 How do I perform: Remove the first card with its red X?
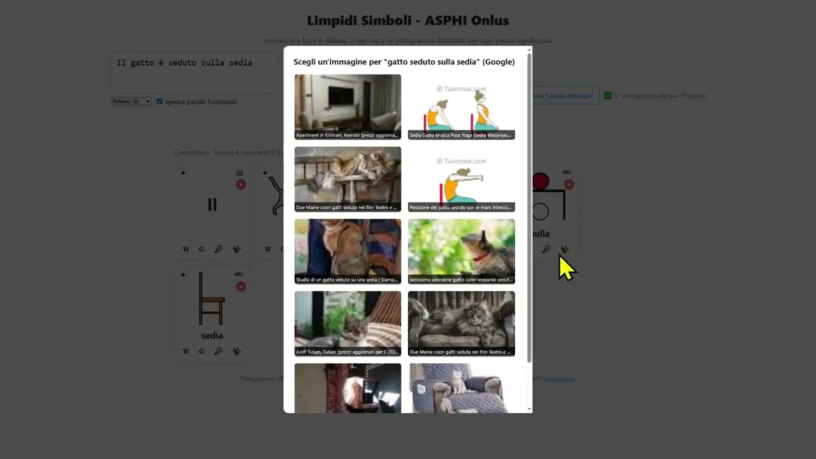click(240, 184)
